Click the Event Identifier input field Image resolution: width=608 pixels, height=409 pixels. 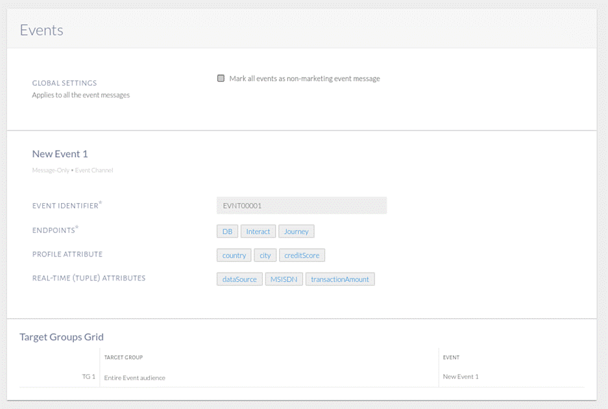point(301,205)
